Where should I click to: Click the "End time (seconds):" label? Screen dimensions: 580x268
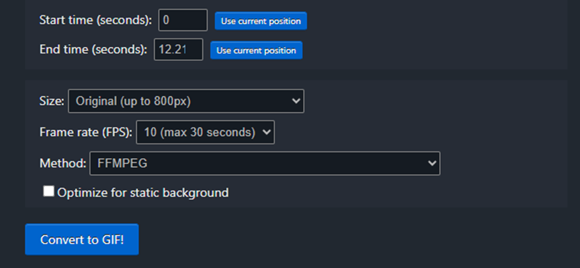93,50
